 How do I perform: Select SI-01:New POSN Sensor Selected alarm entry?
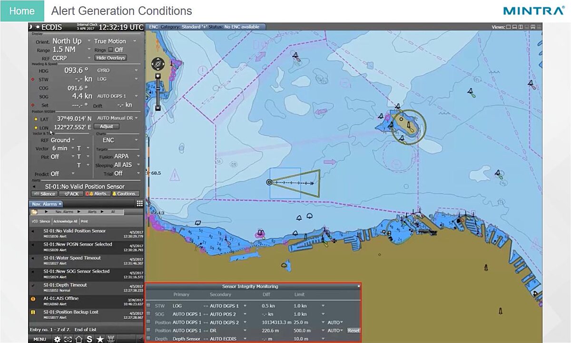[86, 246]
